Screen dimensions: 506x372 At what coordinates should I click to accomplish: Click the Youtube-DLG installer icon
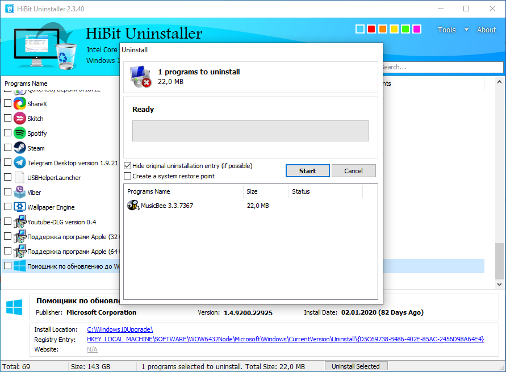coord(20,221)
